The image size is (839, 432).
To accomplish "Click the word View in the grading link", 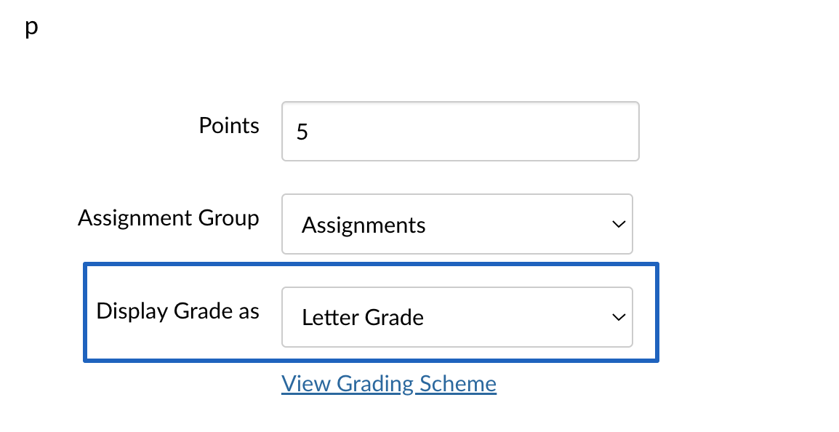I will pos(305,384).
